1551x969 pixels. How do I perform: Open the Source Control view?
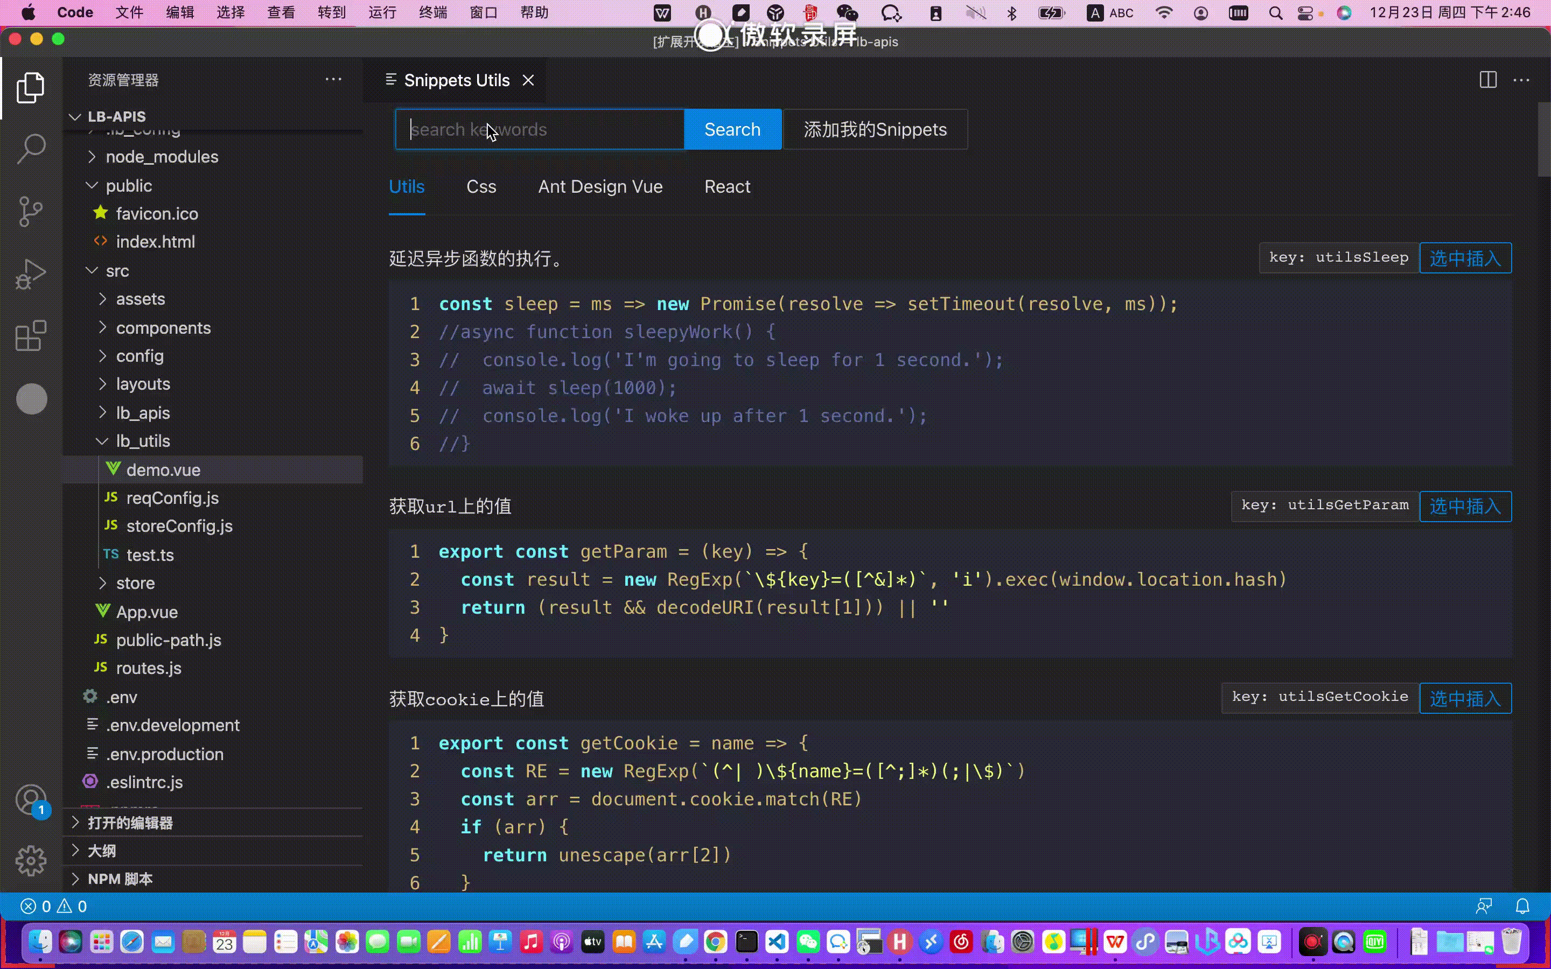point(31,212)
